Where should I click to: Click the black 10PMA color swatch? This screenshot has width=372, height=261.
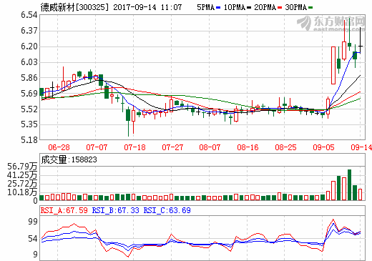pyautogui.click(x=249, y=8)
